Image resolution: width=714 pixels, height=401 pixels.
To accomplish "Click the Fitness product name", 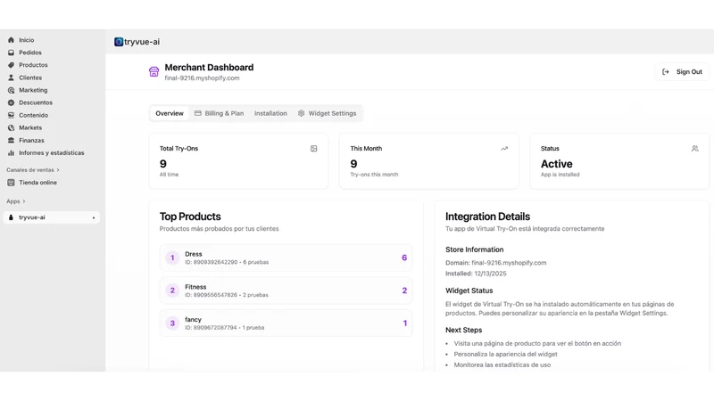I will tap(195, 287).
